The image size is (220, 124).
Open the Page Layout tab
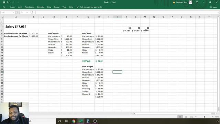click(30, 7)
